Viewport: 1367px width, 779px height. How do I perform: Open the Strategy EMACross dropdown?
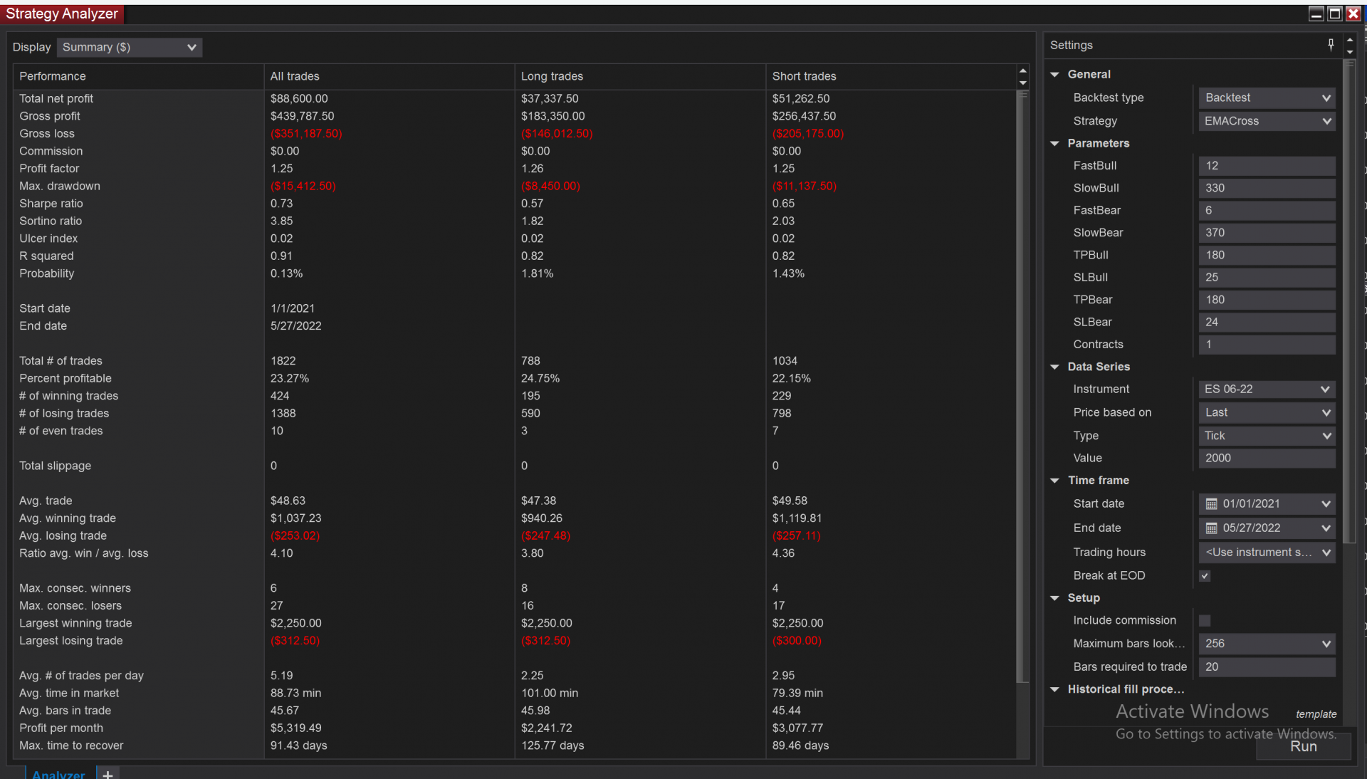pos(1267,121)
